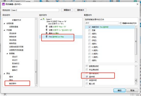Select the 更新行 action
141x96 pixels.
(x=15, y=67)
